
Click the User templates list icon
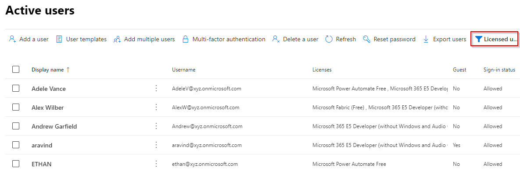[59, 39]
